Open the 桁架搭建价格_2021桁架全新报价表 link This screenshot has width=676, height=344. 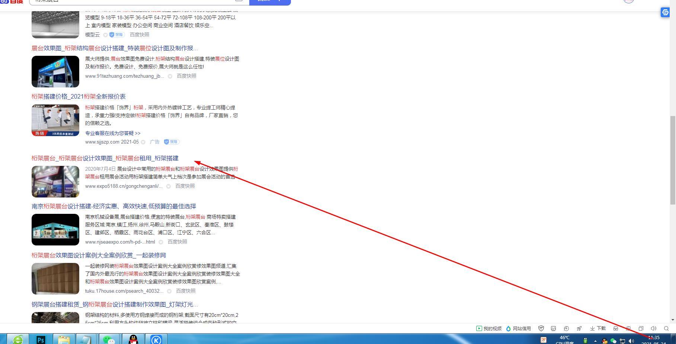[x=79, y=96]
